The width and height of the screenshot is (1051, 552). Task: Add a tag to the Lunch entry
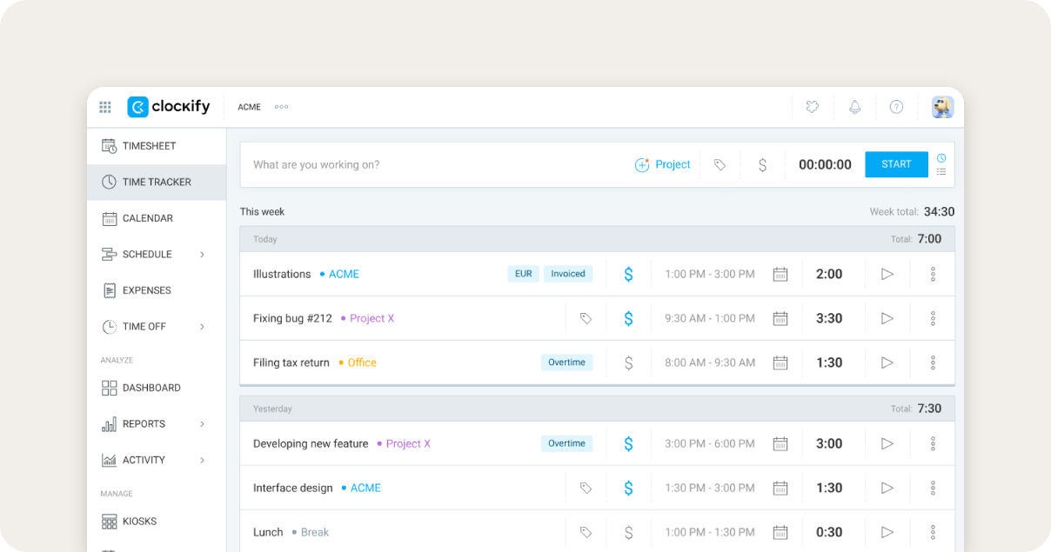586,532
